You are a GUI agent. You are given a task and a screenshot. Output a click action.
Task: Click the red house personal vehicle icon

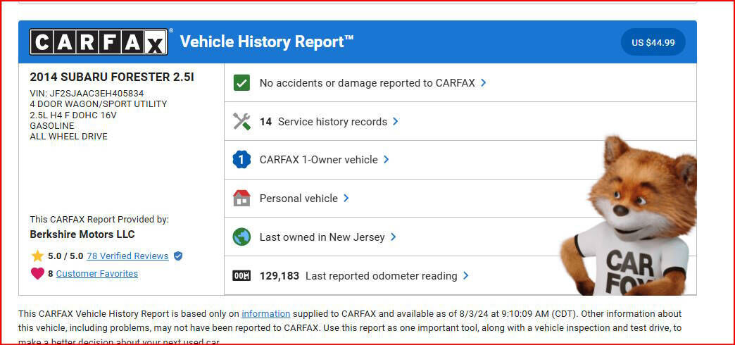[241, 199]
